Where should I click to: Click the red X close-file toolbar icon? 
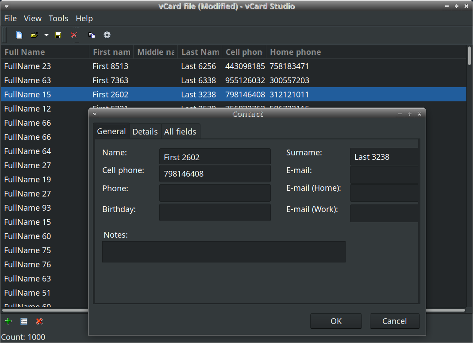pyautogui.click(x=74, y=35)
